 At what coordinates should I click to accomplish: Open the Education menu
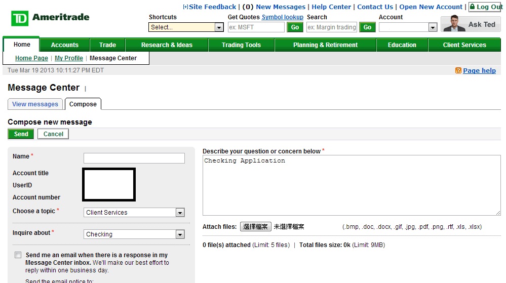(402, 45)
